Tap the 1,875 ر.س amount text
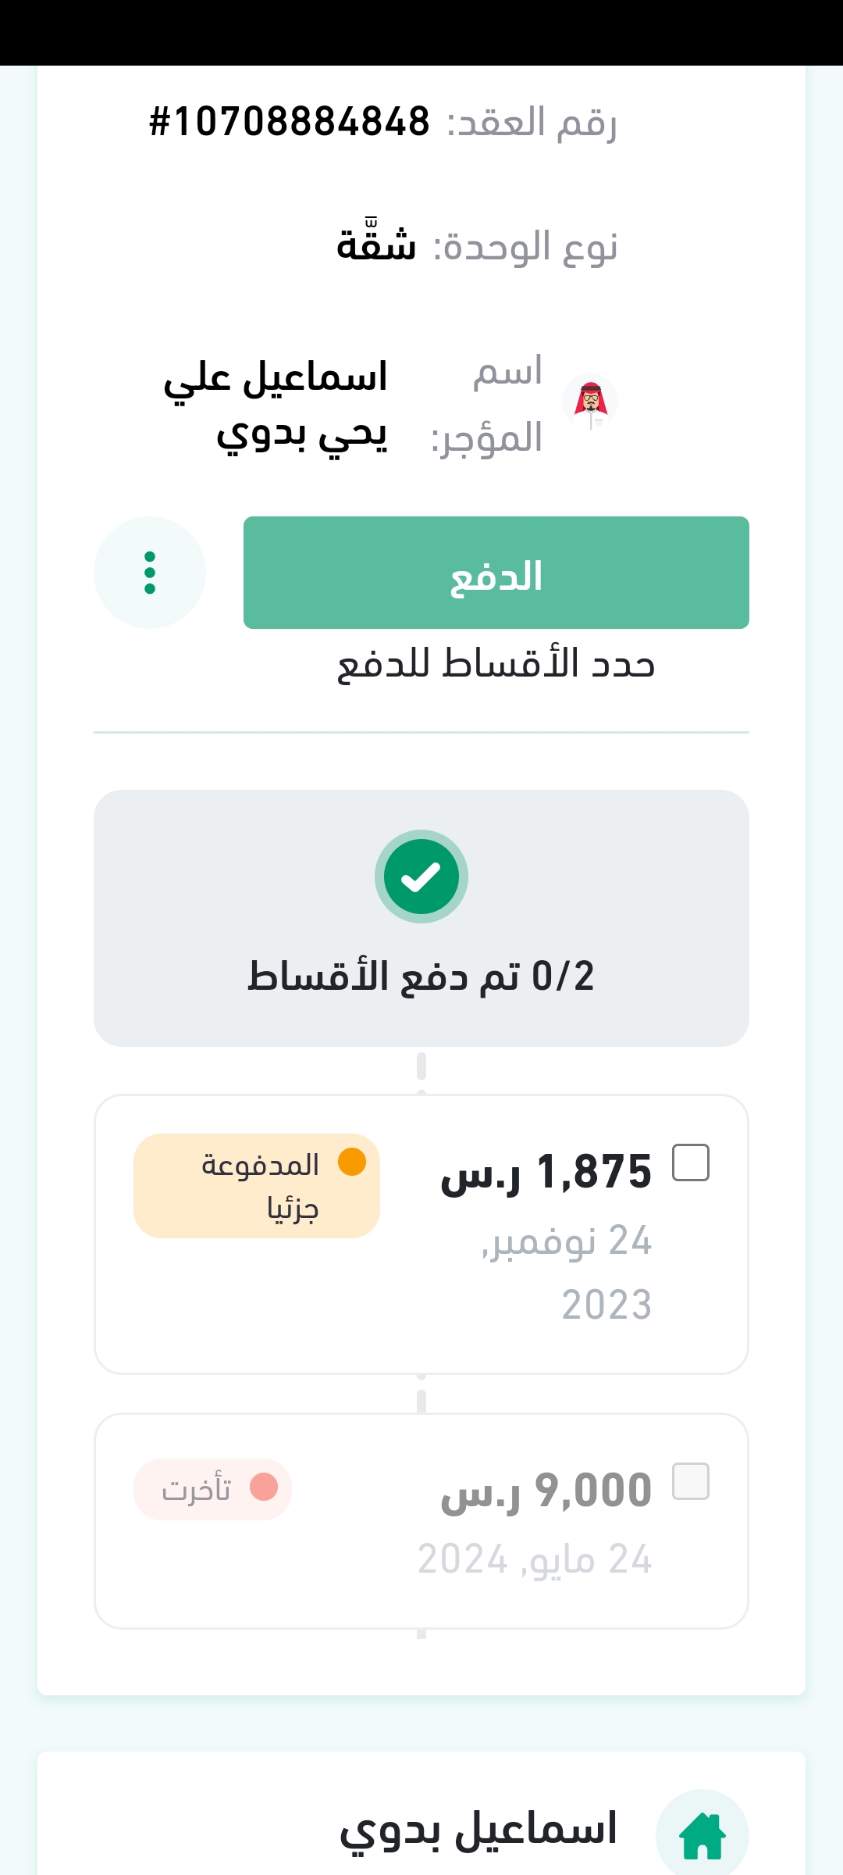843x1875 pixels. 546,1173
